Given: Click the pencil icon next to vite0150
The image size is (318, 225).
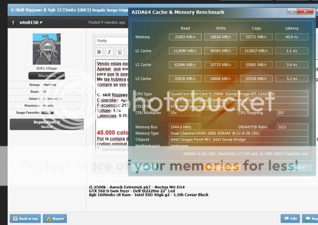Looking at the screenshot, I should (x=41, y=22).
